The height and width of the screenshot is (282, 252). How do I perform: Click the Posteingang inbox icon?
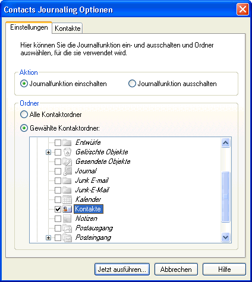click(x=67, y=237)
